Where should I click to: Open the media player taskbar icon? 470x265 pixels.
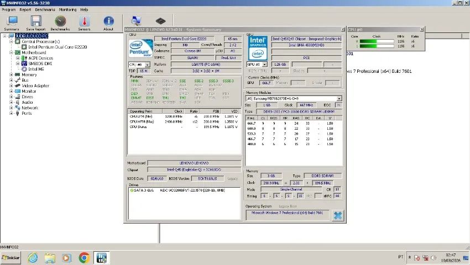click(66, 258)
